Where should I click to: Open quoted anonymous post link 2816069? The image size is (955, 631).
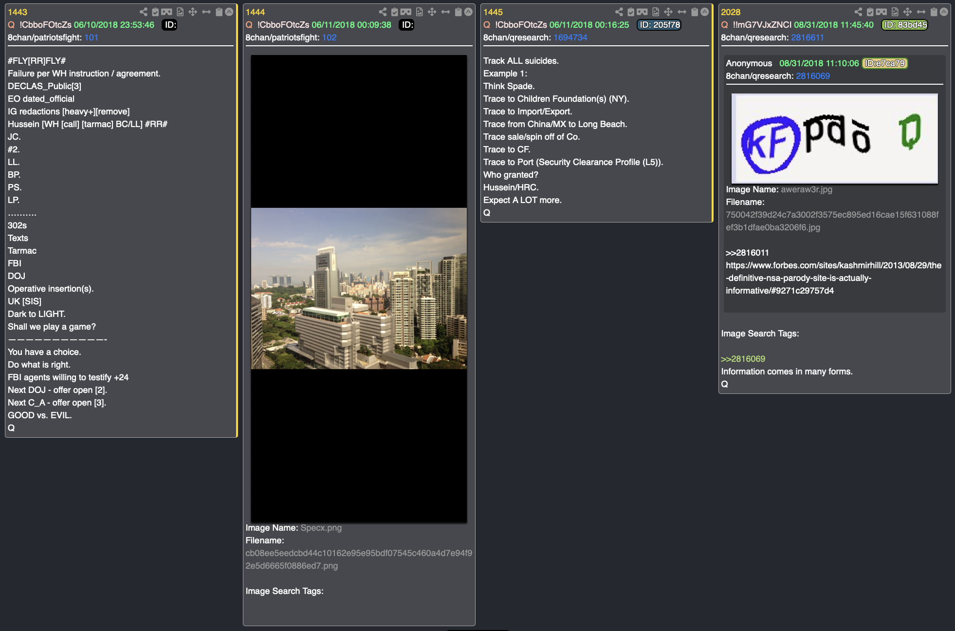(813, 76)
